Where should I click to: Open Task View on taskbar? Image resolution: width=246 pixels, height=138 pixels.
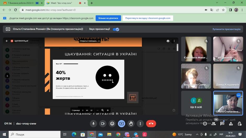coord(65,134)
